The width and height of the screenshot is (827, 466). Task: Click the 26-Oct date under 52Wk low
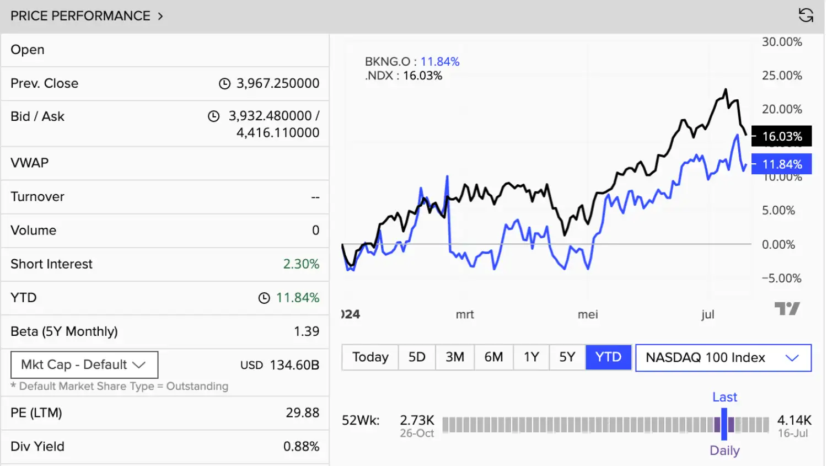[417, 433]
